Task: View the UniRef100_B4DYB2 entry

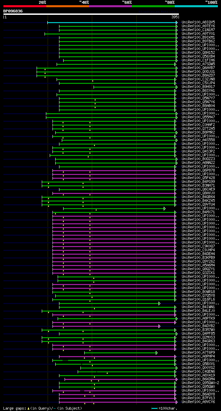Action: (x=198, y=326)
